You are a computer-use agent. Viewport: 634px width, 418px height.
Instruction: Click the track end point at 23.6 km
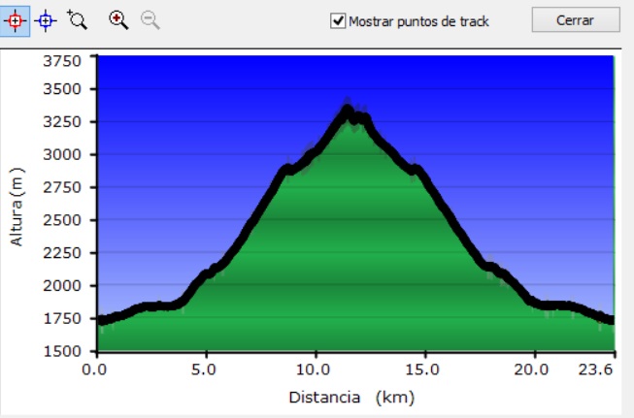point(611,319)
